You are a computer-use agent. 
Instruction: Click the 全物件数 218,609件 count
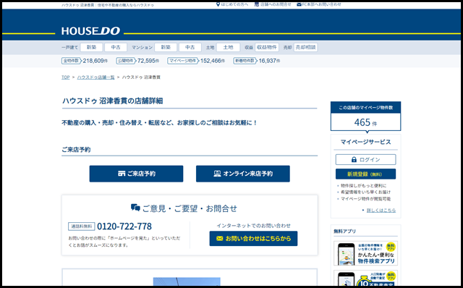coord(85,61)
